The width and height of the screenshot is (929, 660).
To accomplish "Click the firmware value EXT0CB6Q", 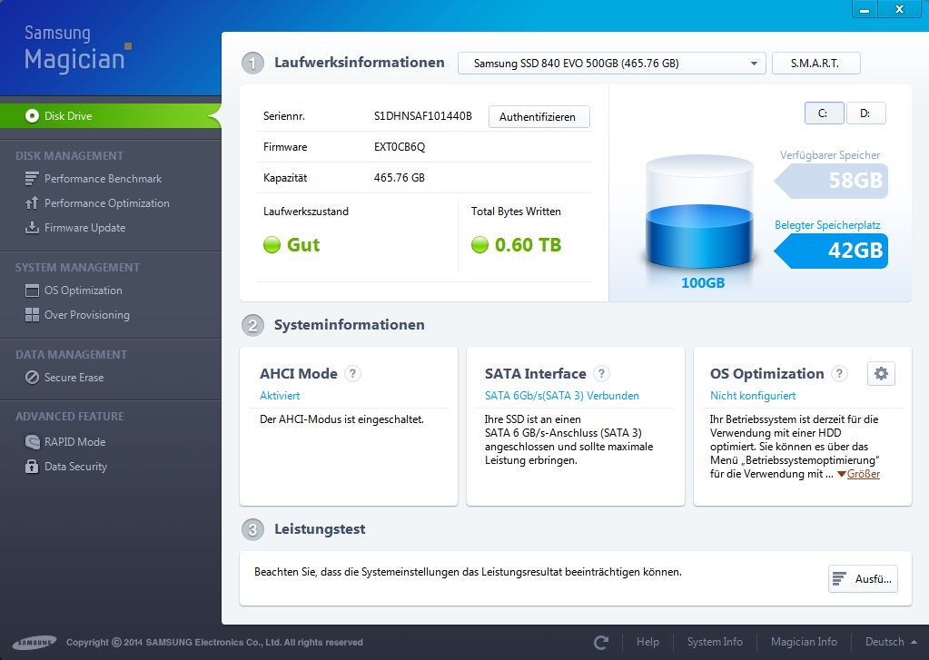I will pos(400,147).
